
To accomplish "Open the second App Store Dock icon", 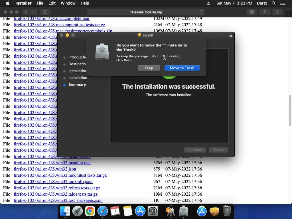I will 202,211.
